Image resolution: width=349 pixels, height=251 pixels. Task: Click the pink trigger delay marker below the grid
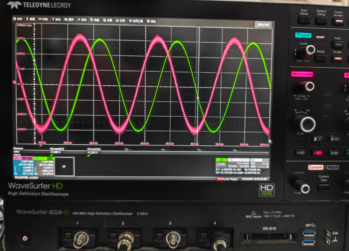pyautogui.click(x=41, y=145)
